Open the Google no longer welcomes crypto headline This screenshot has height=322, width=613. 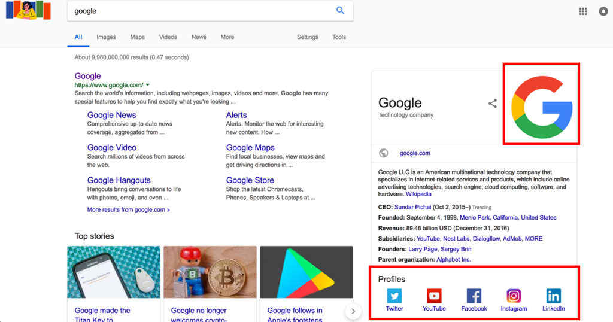click(199, 315)
